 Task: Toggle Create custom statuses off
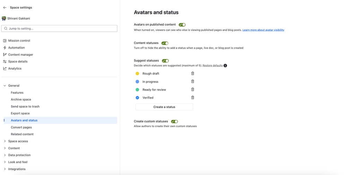click(x=174, y=122)
